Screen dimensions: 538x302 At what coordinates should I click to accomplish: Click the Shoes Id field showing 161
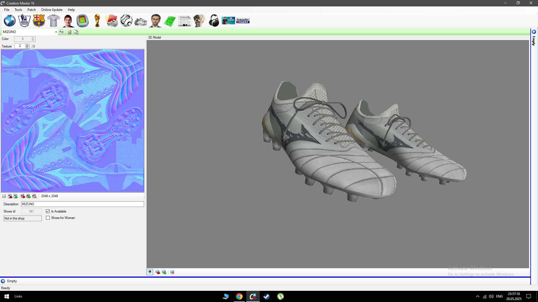click(x=31, y=211)
